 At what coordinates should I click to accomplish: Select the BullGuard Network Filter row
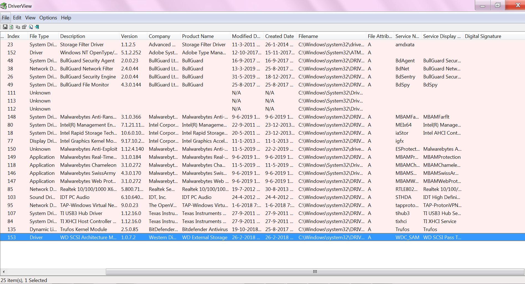pos(262,69)
